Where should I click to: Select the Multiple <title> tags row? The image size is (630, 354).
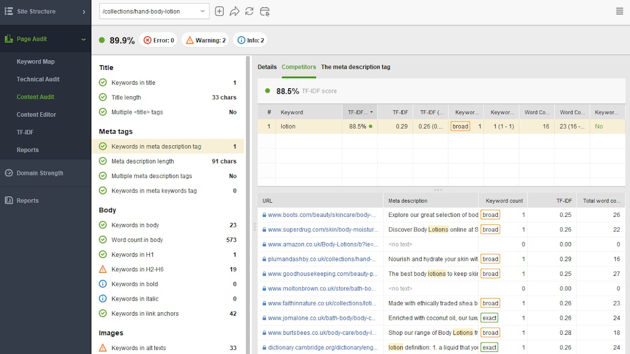click(x=168, y=112)
